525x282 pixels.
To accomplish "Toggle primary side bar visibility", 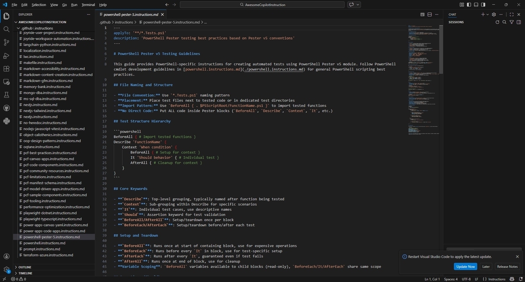I will click(469, 5).
